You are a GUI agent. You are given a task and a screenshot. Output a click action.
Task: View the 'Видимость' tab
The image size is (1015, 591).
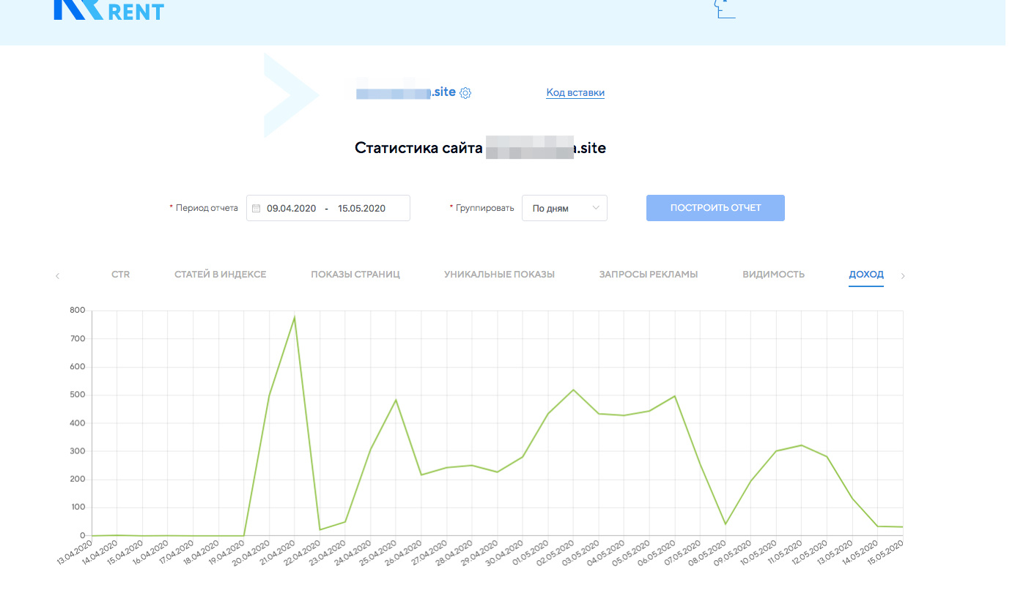[x=773, y=275]
